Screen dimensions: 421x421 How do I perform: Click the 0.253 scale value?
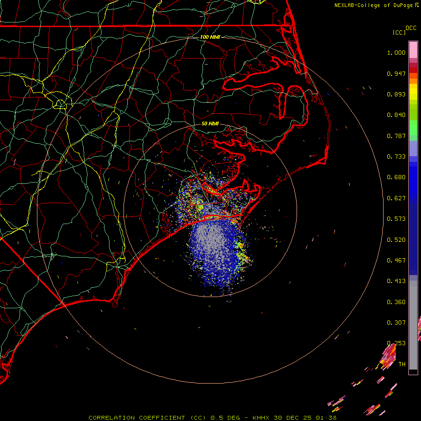click(396, 343)
